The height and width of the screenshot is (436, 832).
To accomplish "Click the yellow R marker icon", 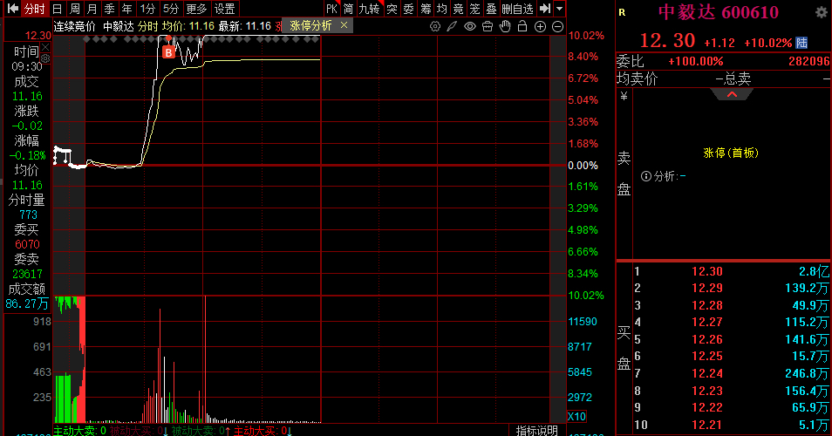I will coord(622,12).
